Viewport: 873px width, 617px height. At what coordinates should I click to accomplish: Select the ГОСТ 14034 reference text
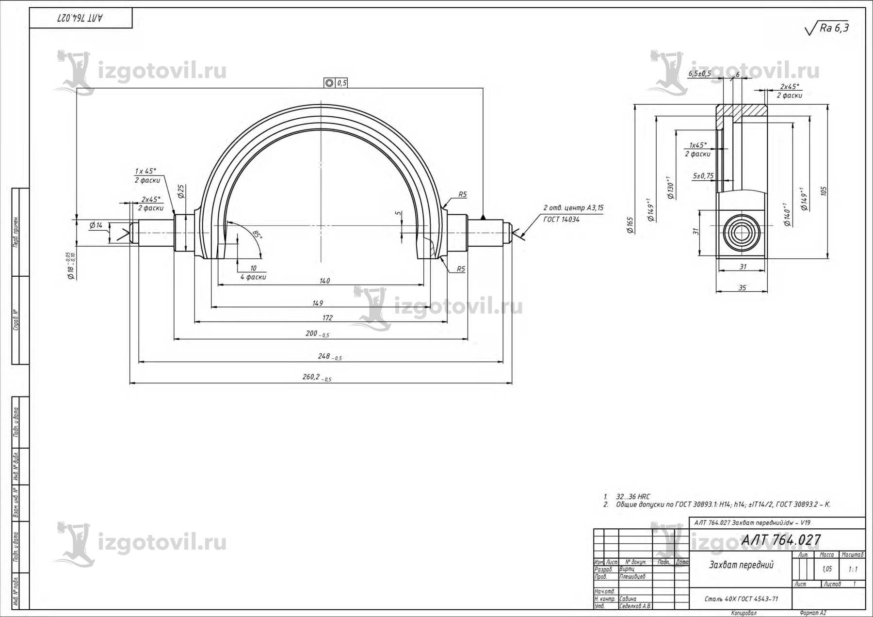(561, 219)
